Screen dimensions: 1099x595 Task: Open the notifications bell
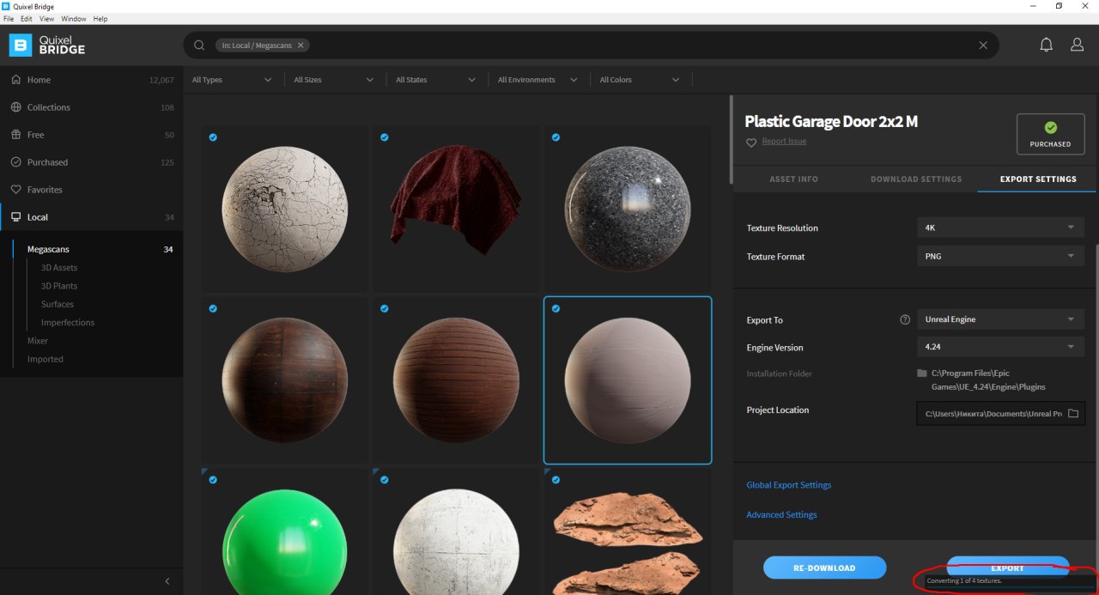tap(1046, 45)
